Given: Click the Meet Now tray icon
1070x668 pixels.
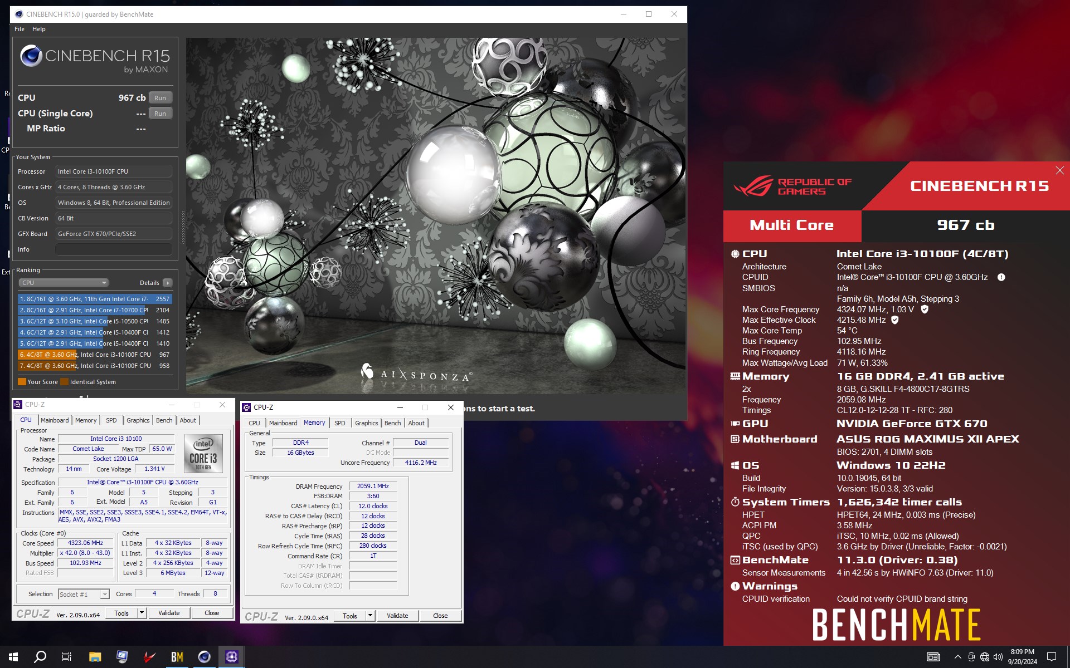Looking at the screenshot, I should click(x=971, y=657).
